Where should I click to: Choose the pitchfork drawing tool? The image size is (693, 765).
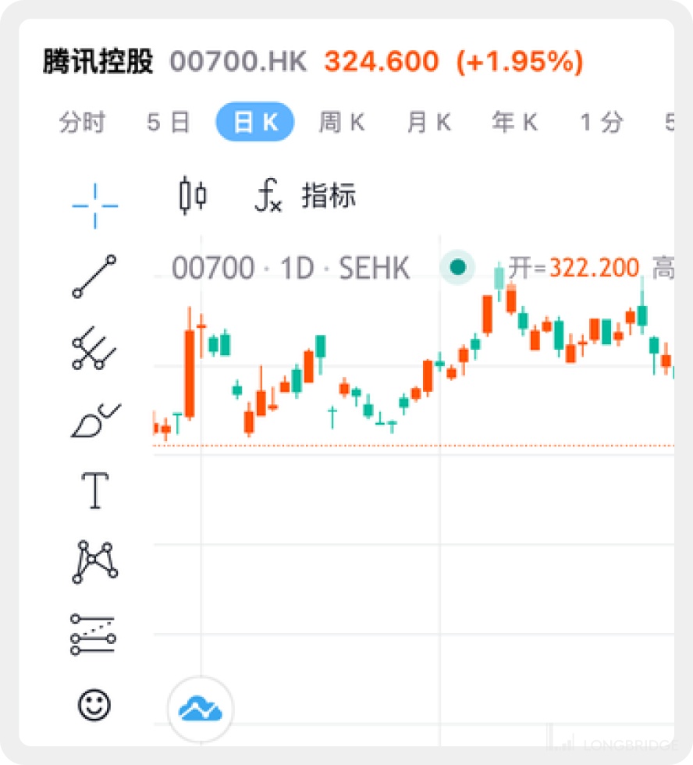(94, 348)
